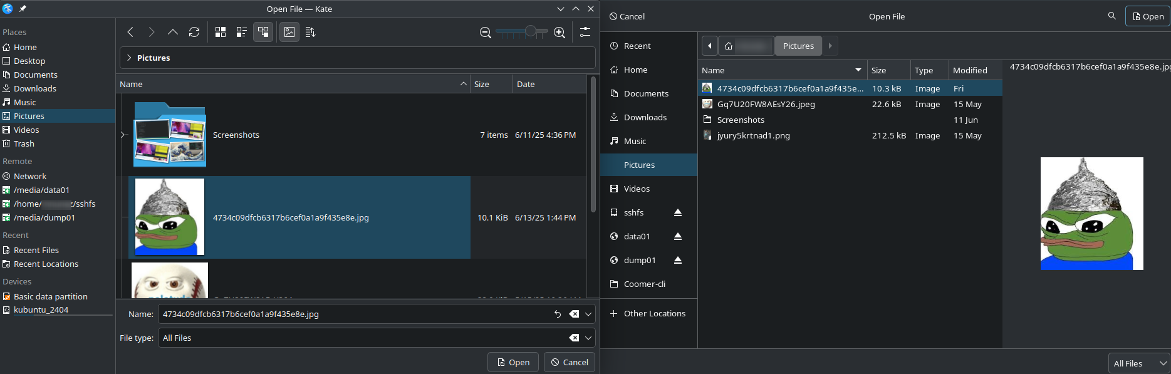The image size is (1171, 374).
Task: Click Open in the right dialog header
Action: (1148, 16)
